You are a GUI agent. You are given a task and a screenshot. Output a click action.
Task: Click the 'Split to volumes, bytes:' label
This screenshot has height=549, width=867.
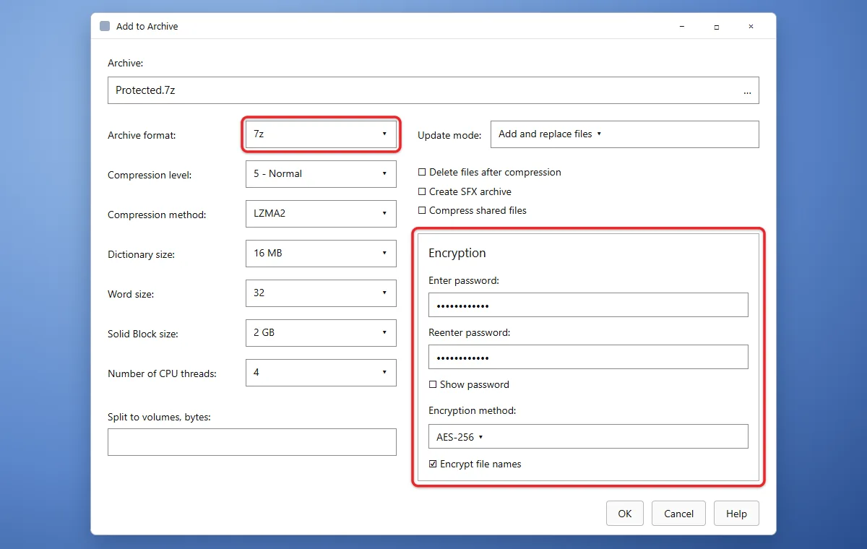159,417
